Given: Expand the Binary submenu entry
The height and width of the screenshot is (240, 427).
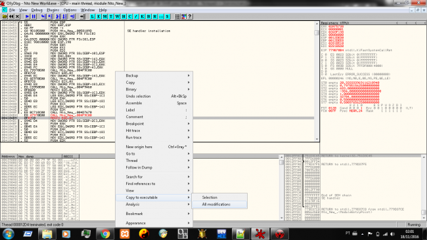Looking at the screenshot, I should point(154,89).
